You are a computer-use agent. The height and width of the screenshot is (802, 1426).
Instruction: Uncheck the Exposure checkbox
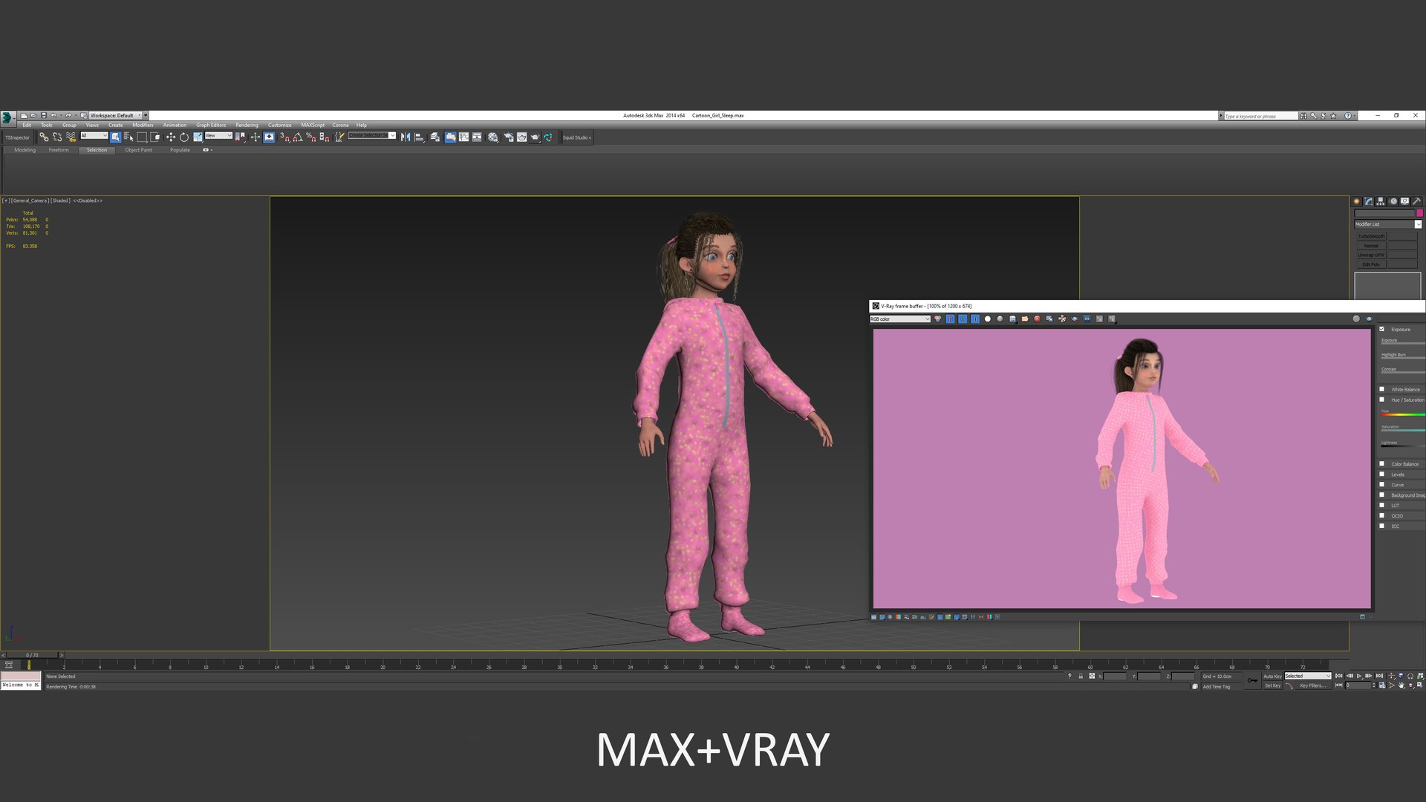[x=1382, y=329]
